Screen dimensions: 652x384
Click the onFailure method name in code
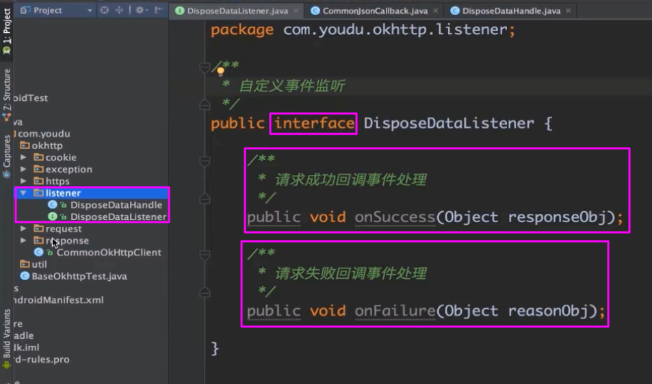(395, 311)
